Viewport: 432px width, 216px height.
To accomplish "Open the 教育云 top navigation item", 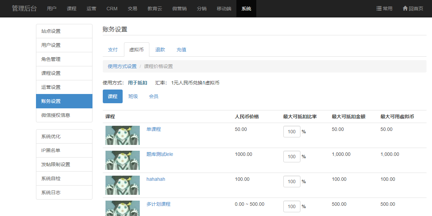I will pyautogui.click(x=155, y=9).
